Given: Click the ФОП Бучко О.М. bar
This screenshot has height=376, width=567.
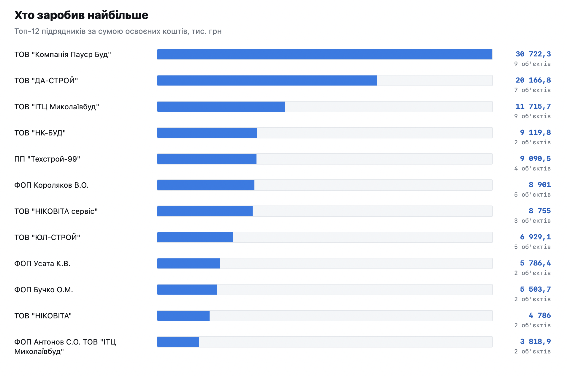Looking at the screenshot, I should (325, 290).
